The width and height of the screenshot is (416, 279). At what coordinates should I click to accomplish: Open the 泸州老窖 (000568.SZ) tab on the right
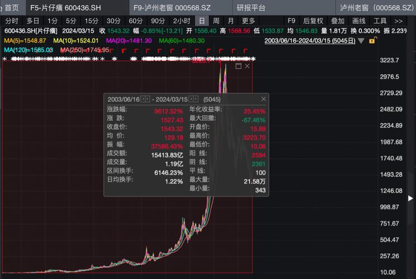376,8
